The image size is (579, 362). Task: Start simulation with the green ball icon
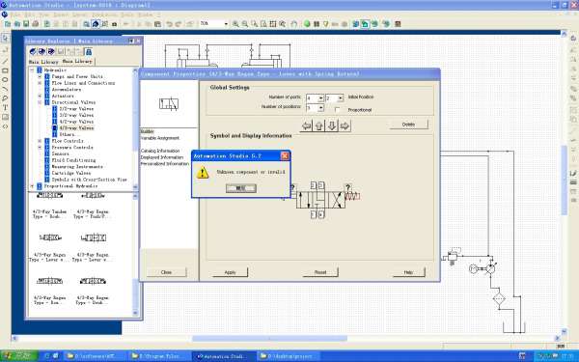[x=307, y=23]
